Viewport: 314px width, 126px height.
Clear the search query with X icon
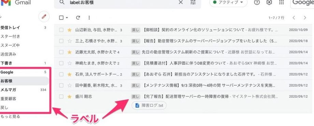(181, 2)
